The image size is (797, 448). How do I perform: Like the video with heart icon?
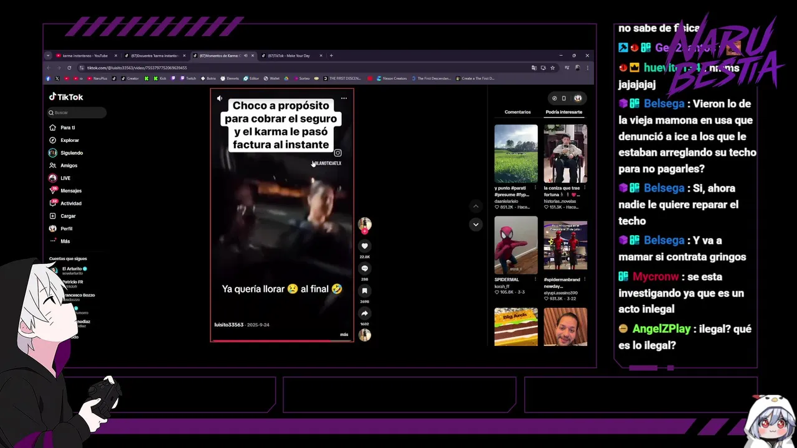click(x=365, y=246)
